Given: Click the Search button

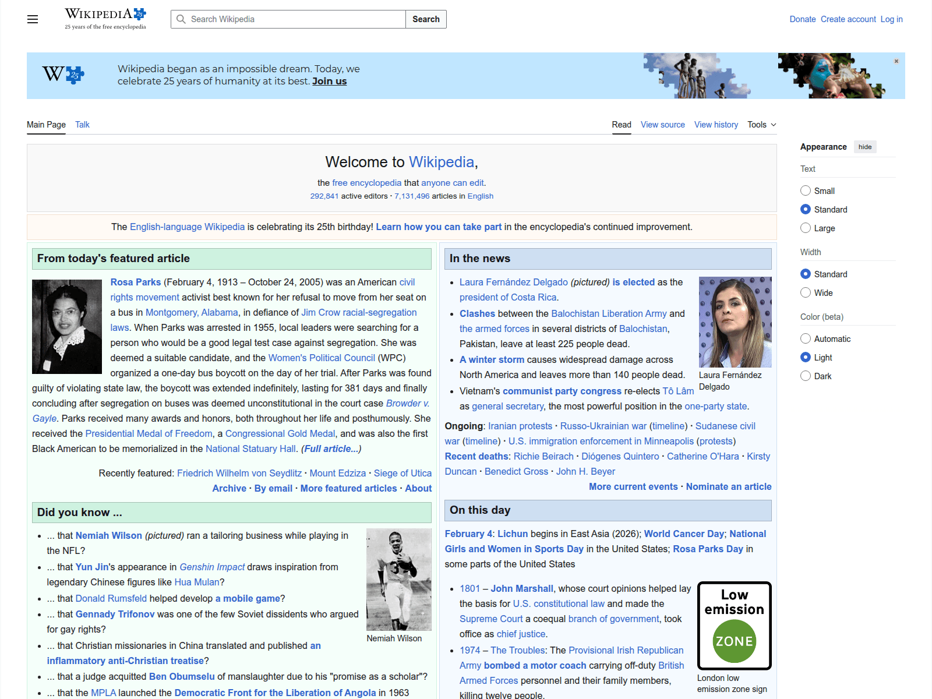Looking at the screenshot, I should click(x=426, y=19).
